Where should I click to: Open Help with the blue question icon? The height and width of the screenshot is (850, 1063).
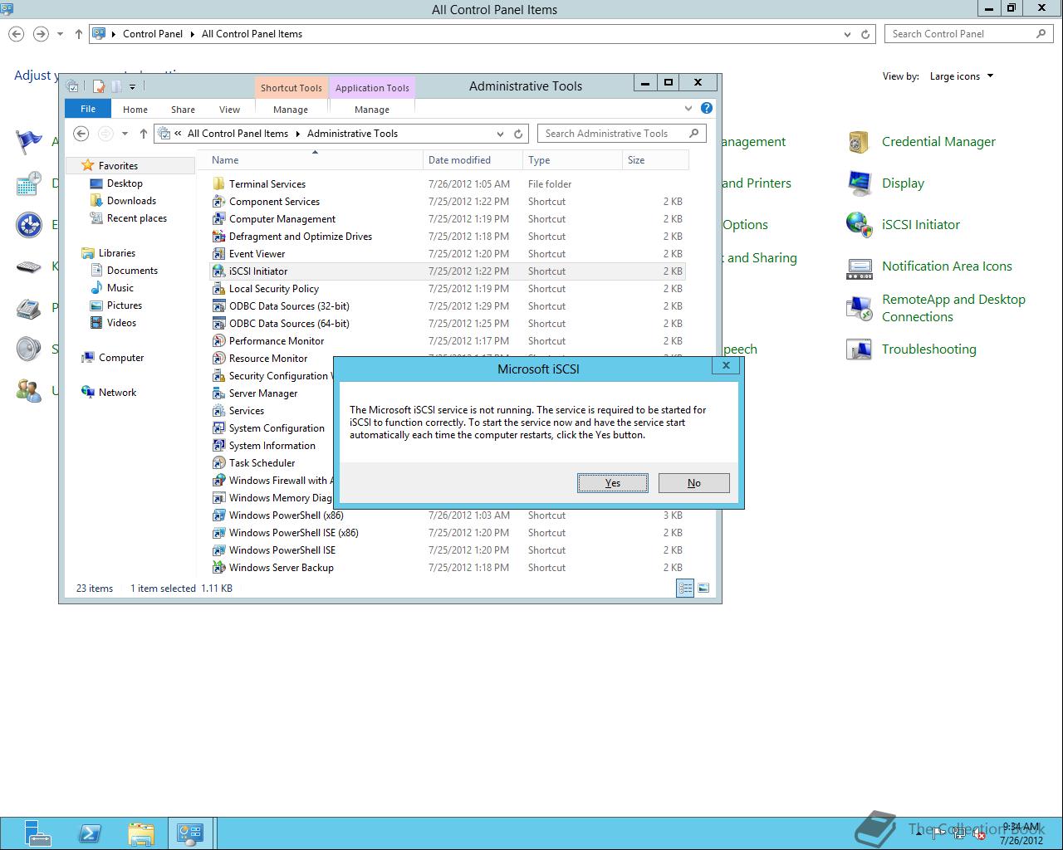pos(707,108)
